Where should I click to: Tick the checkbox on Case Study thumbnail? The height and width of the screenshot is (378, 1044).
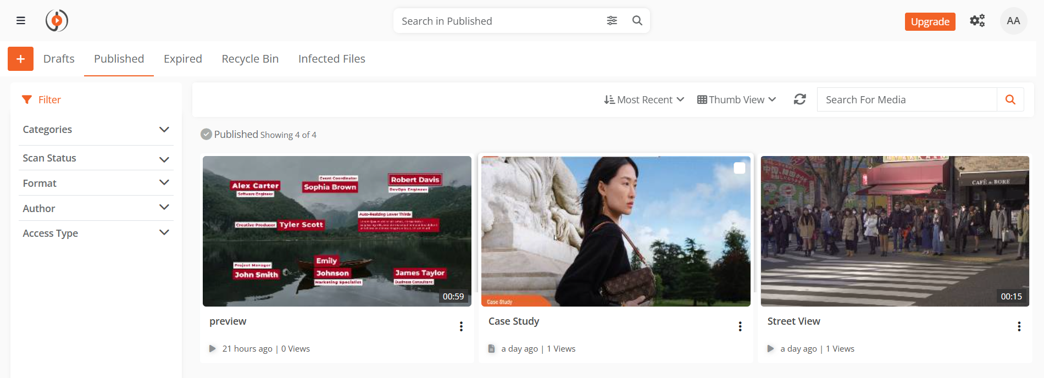coord(740,168)
